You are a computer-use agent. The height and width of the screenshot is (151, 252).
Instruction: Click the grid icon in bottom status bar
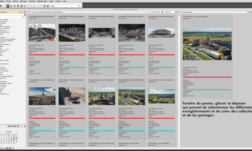(x=3, y=148)
